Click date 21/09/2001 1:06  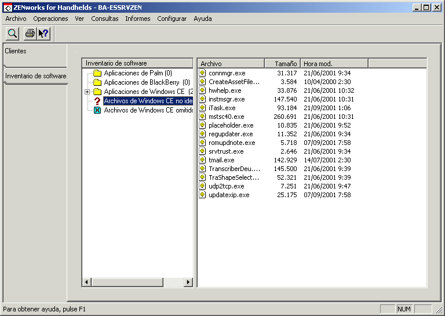pos(327,108)
